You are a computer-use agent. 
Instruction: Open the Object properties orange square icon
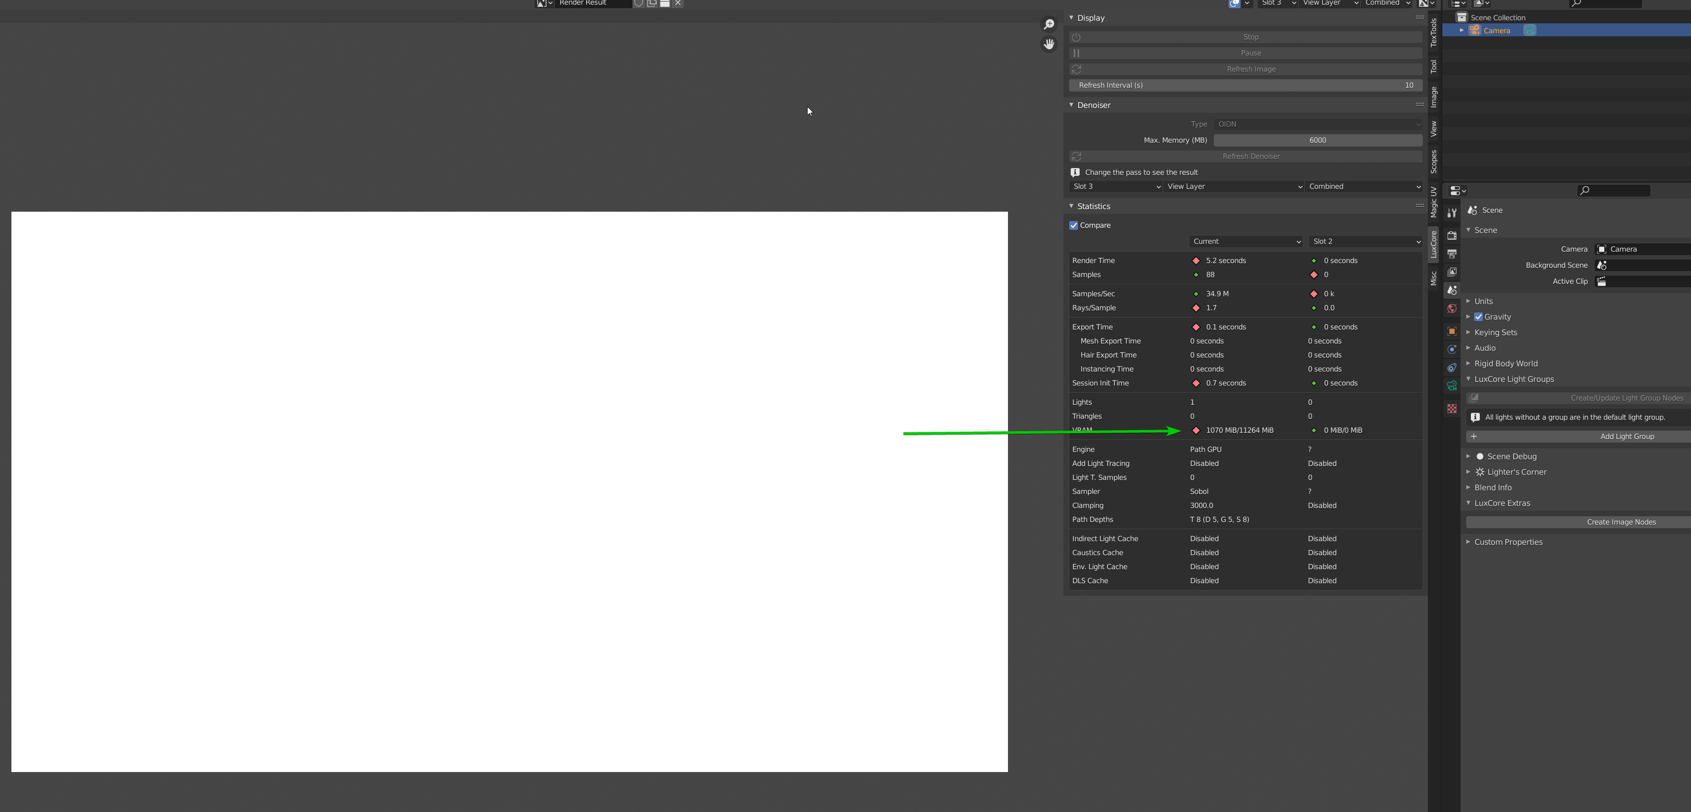click(x=1451, y=332)
